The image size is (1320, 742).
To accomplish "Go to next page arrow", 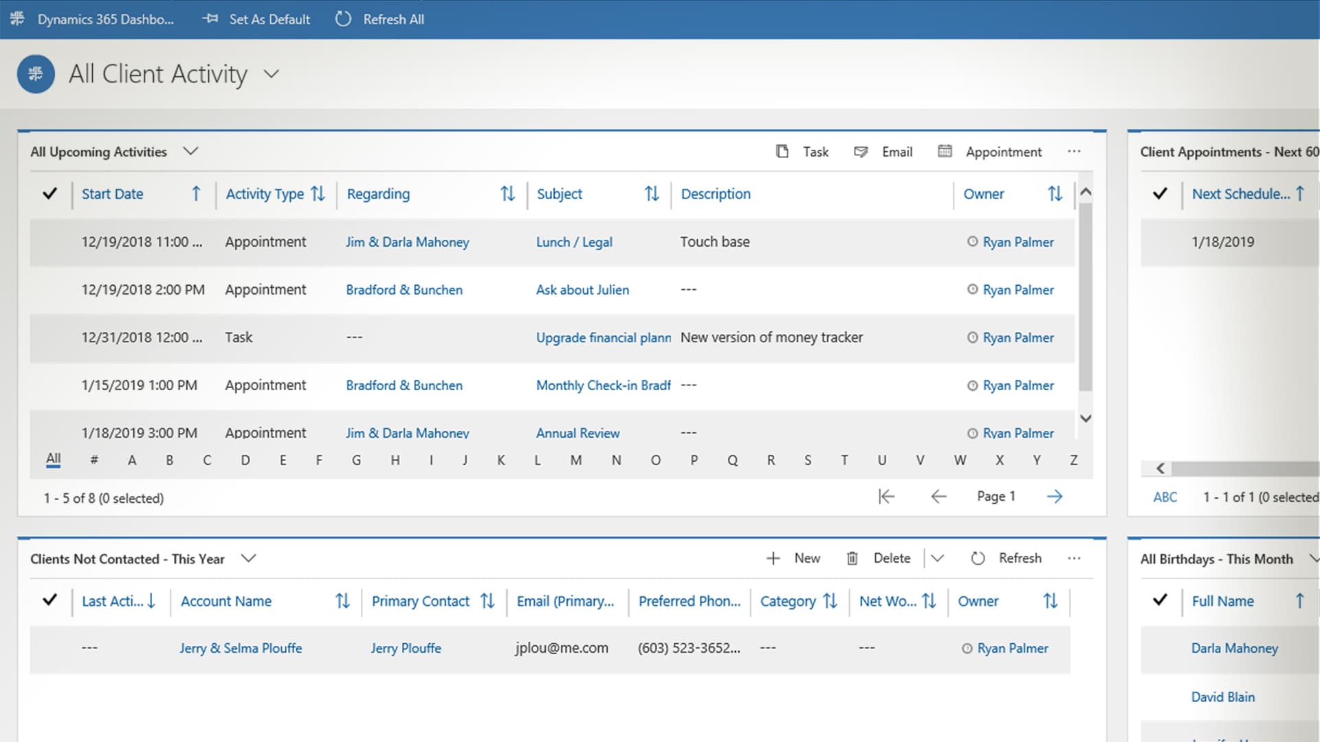I will point(1054,496).
